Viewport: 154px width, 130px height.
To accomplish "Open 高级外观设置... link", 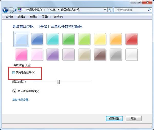I will click(21, 100).
